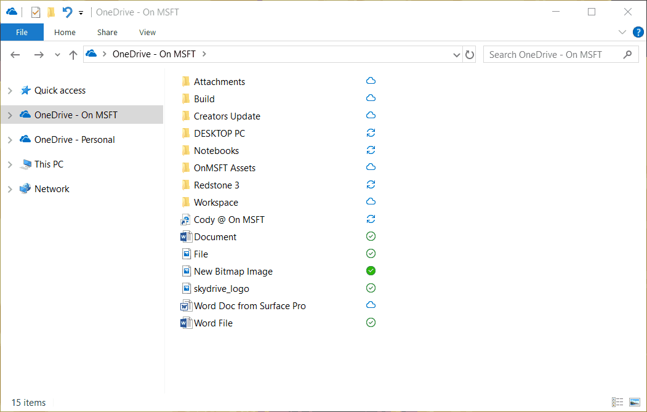647x412 pixels.
Task: Select Quick access in the navigation pane
Action: pyautogui.click(x=60, y=91)
